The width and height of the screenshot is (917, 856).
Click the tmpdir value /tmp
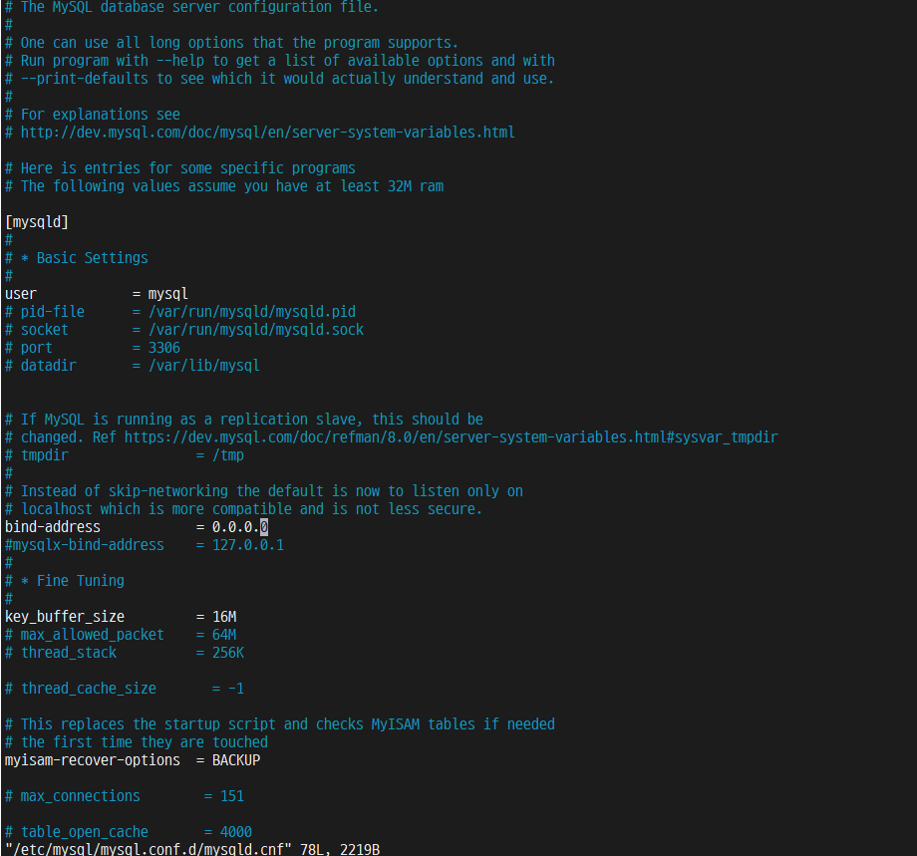tap(228, 454)
